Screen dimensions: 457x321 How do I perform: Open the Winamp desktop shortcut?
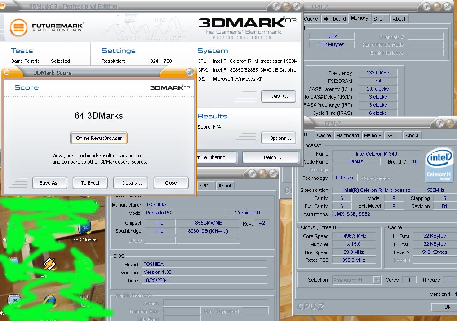(x=49, y=265)
